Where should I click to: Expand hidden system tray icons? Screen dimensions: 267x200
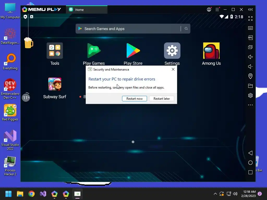(x=215, y=194)
